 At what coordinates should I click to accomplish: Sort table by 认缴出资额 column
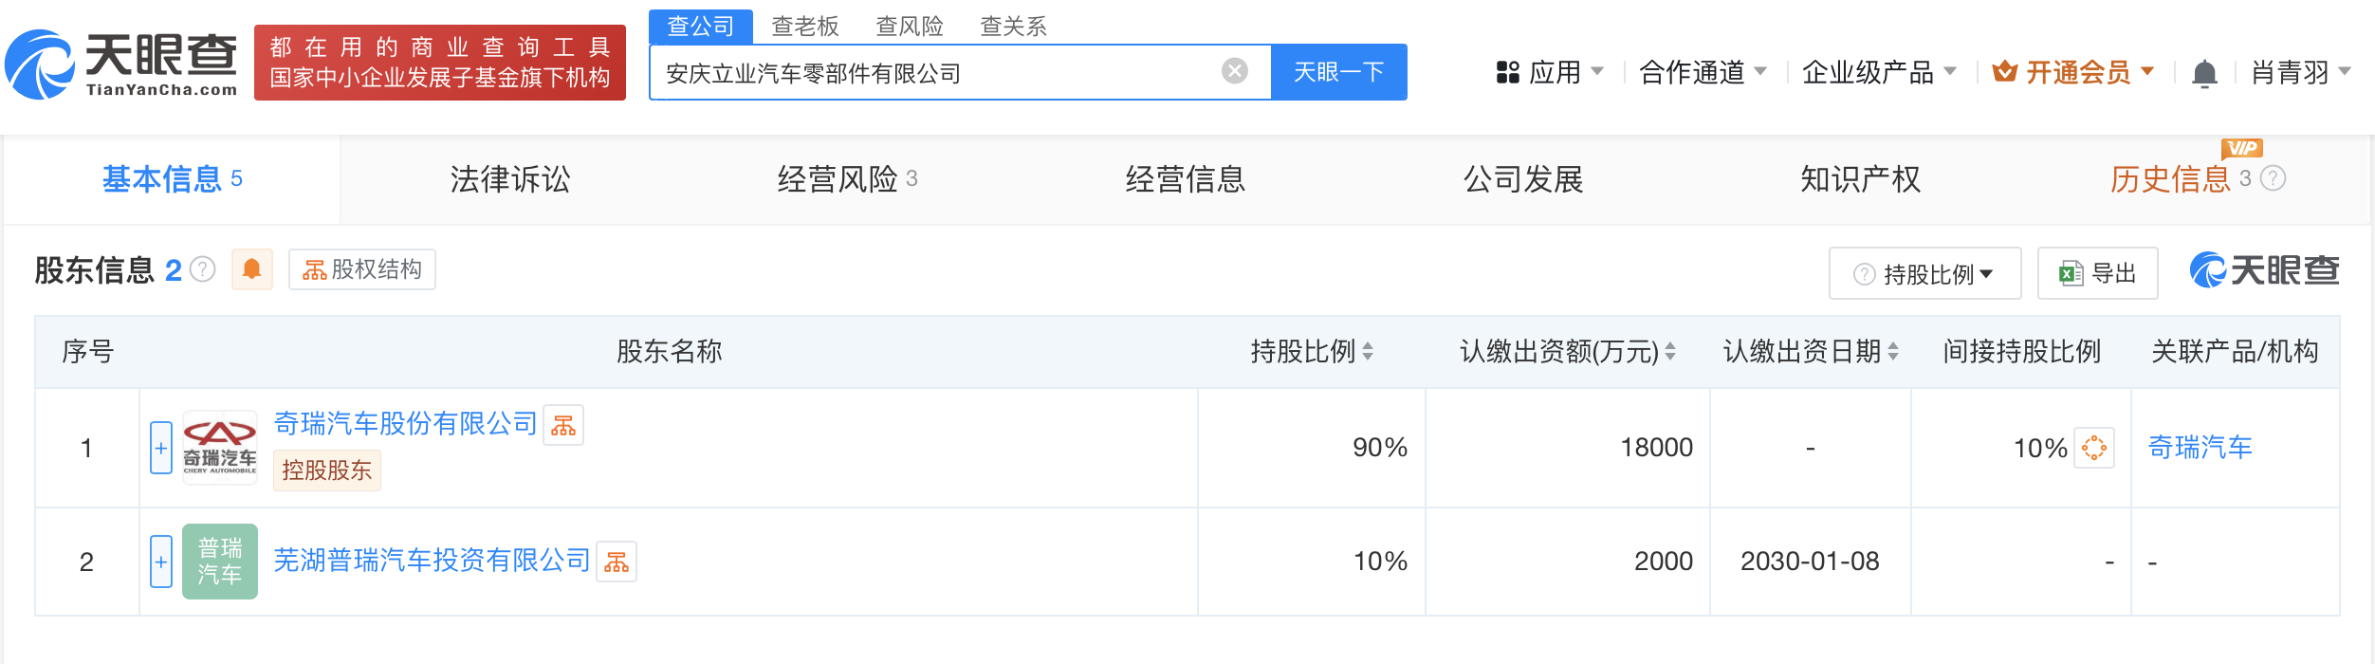coord(1670,352)
